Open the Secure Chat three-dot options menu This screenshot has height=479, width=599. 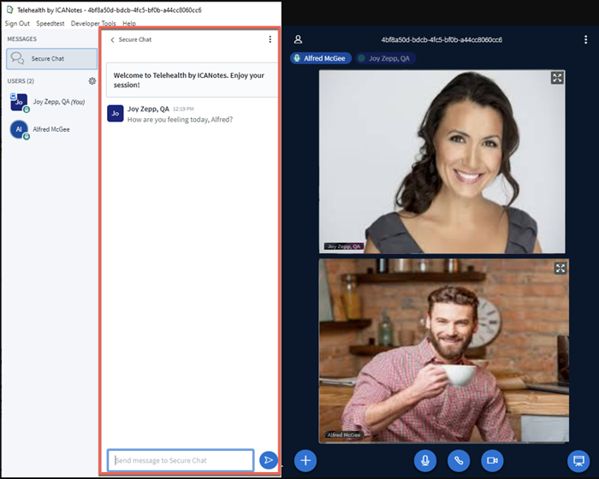click(x=270, y=39)
